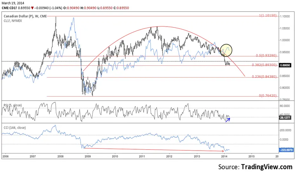Viewport: 296px width, 174px height.
Task: Click the RSI value tag 28.1277
Action: click(x=285, y=118)
